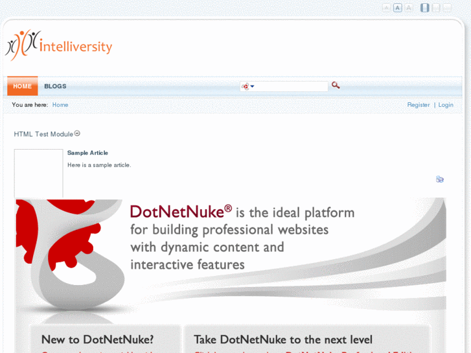Select full page width layout icon
The width and height of the screenshot is (471, 353).
[x=447, y=8]
